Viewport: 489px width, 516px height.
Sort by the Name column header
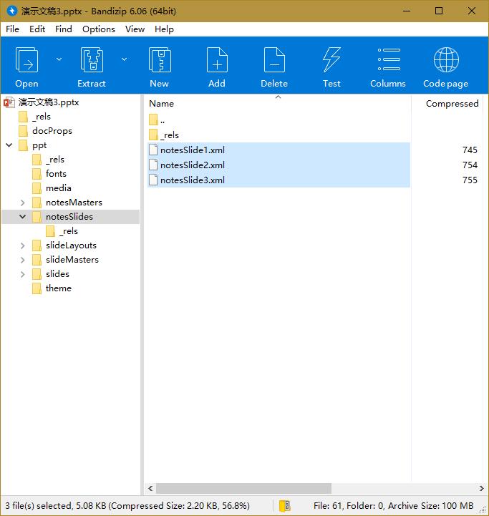[x=162, y=104]
